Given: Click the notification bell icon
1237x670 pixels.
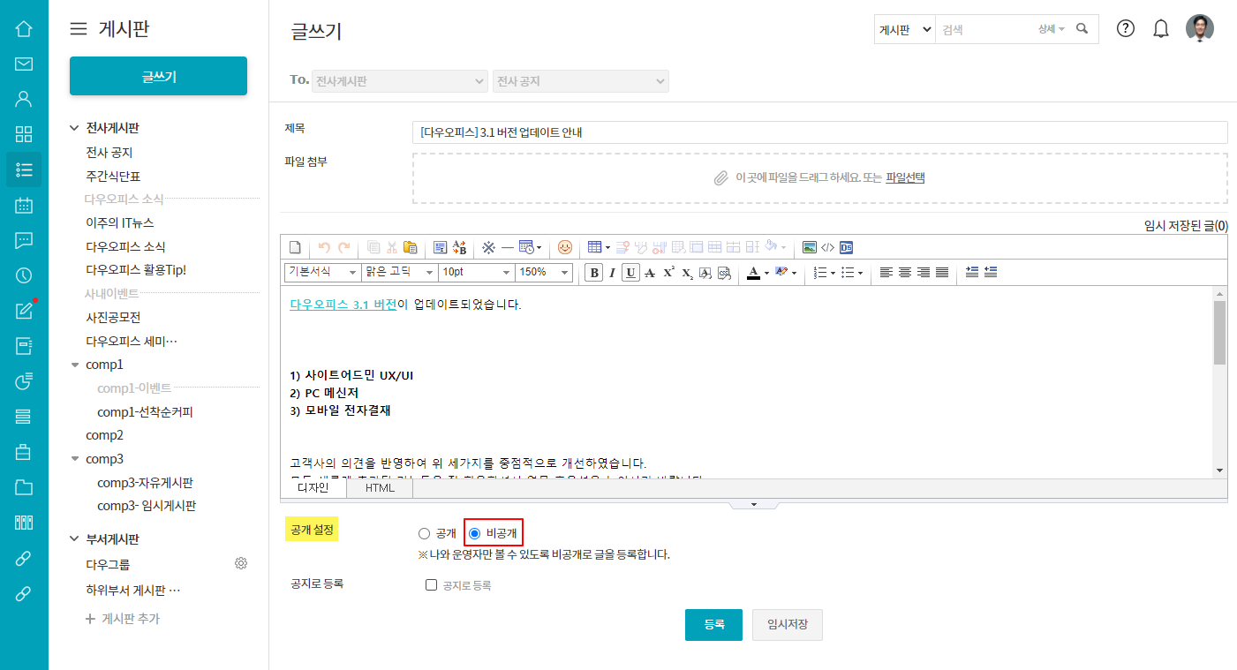Looking at the screenshot, I should [1161, 29].
